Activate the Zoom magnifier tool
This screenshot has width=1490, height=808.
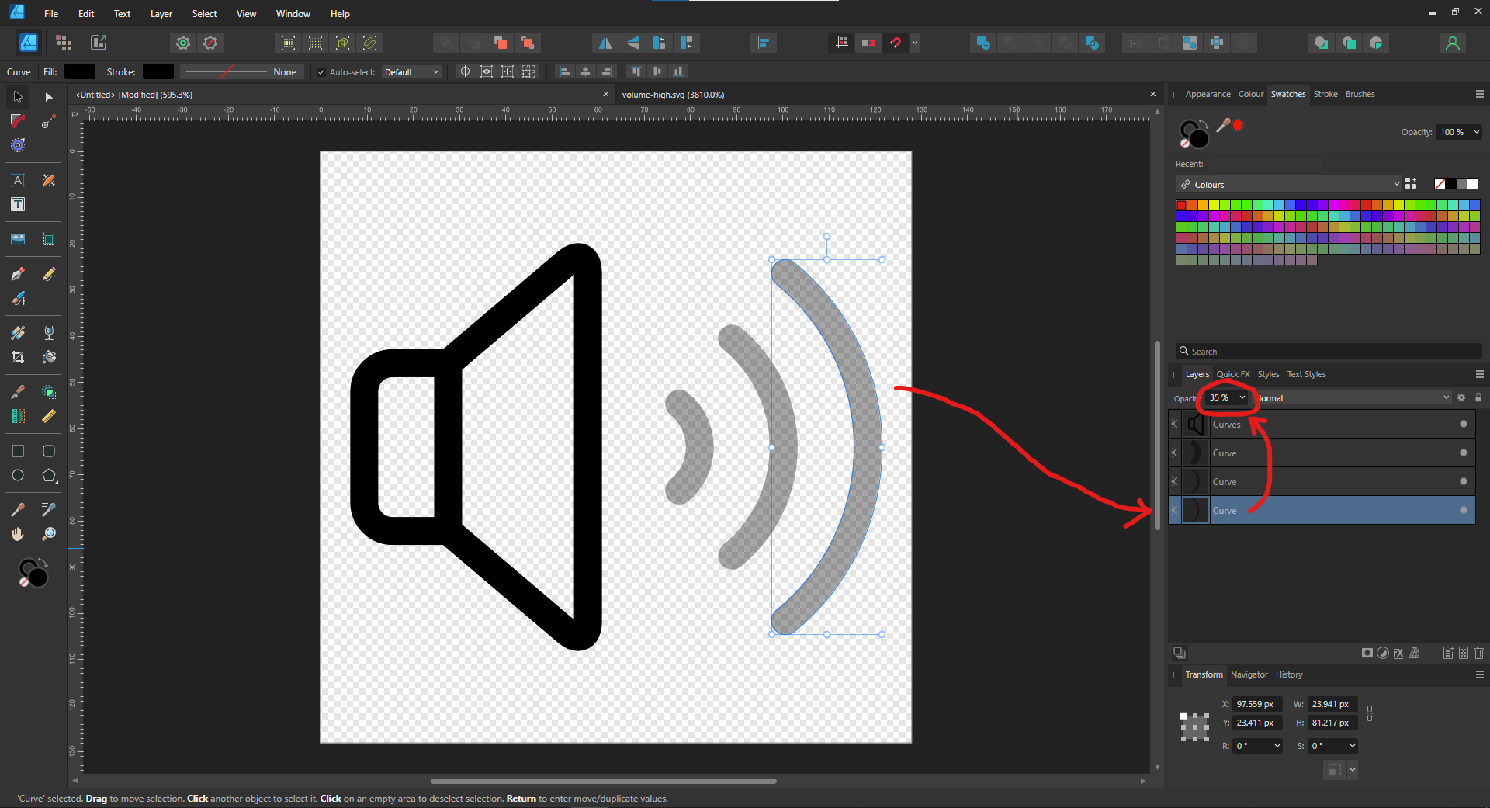click(x=49, y=534)
